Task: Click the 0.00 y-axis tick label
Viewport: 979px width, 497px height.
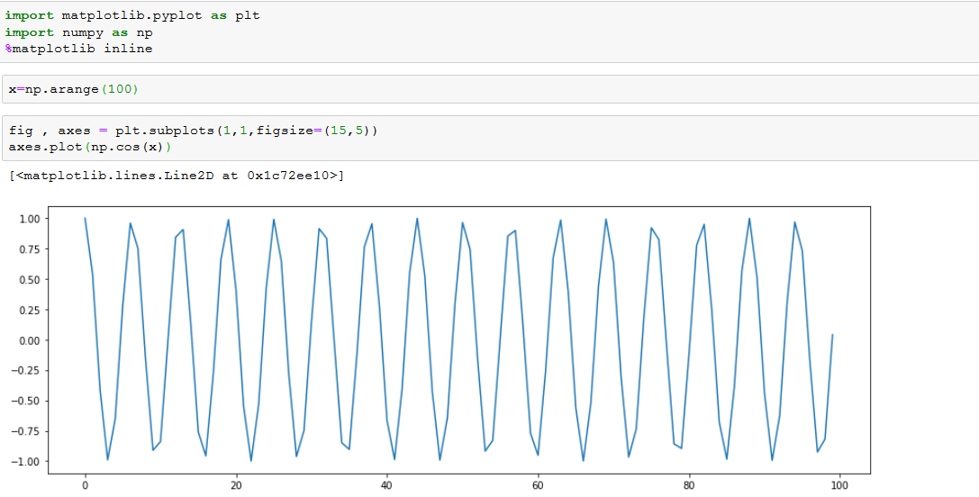Action: click(x=30, y=340)
